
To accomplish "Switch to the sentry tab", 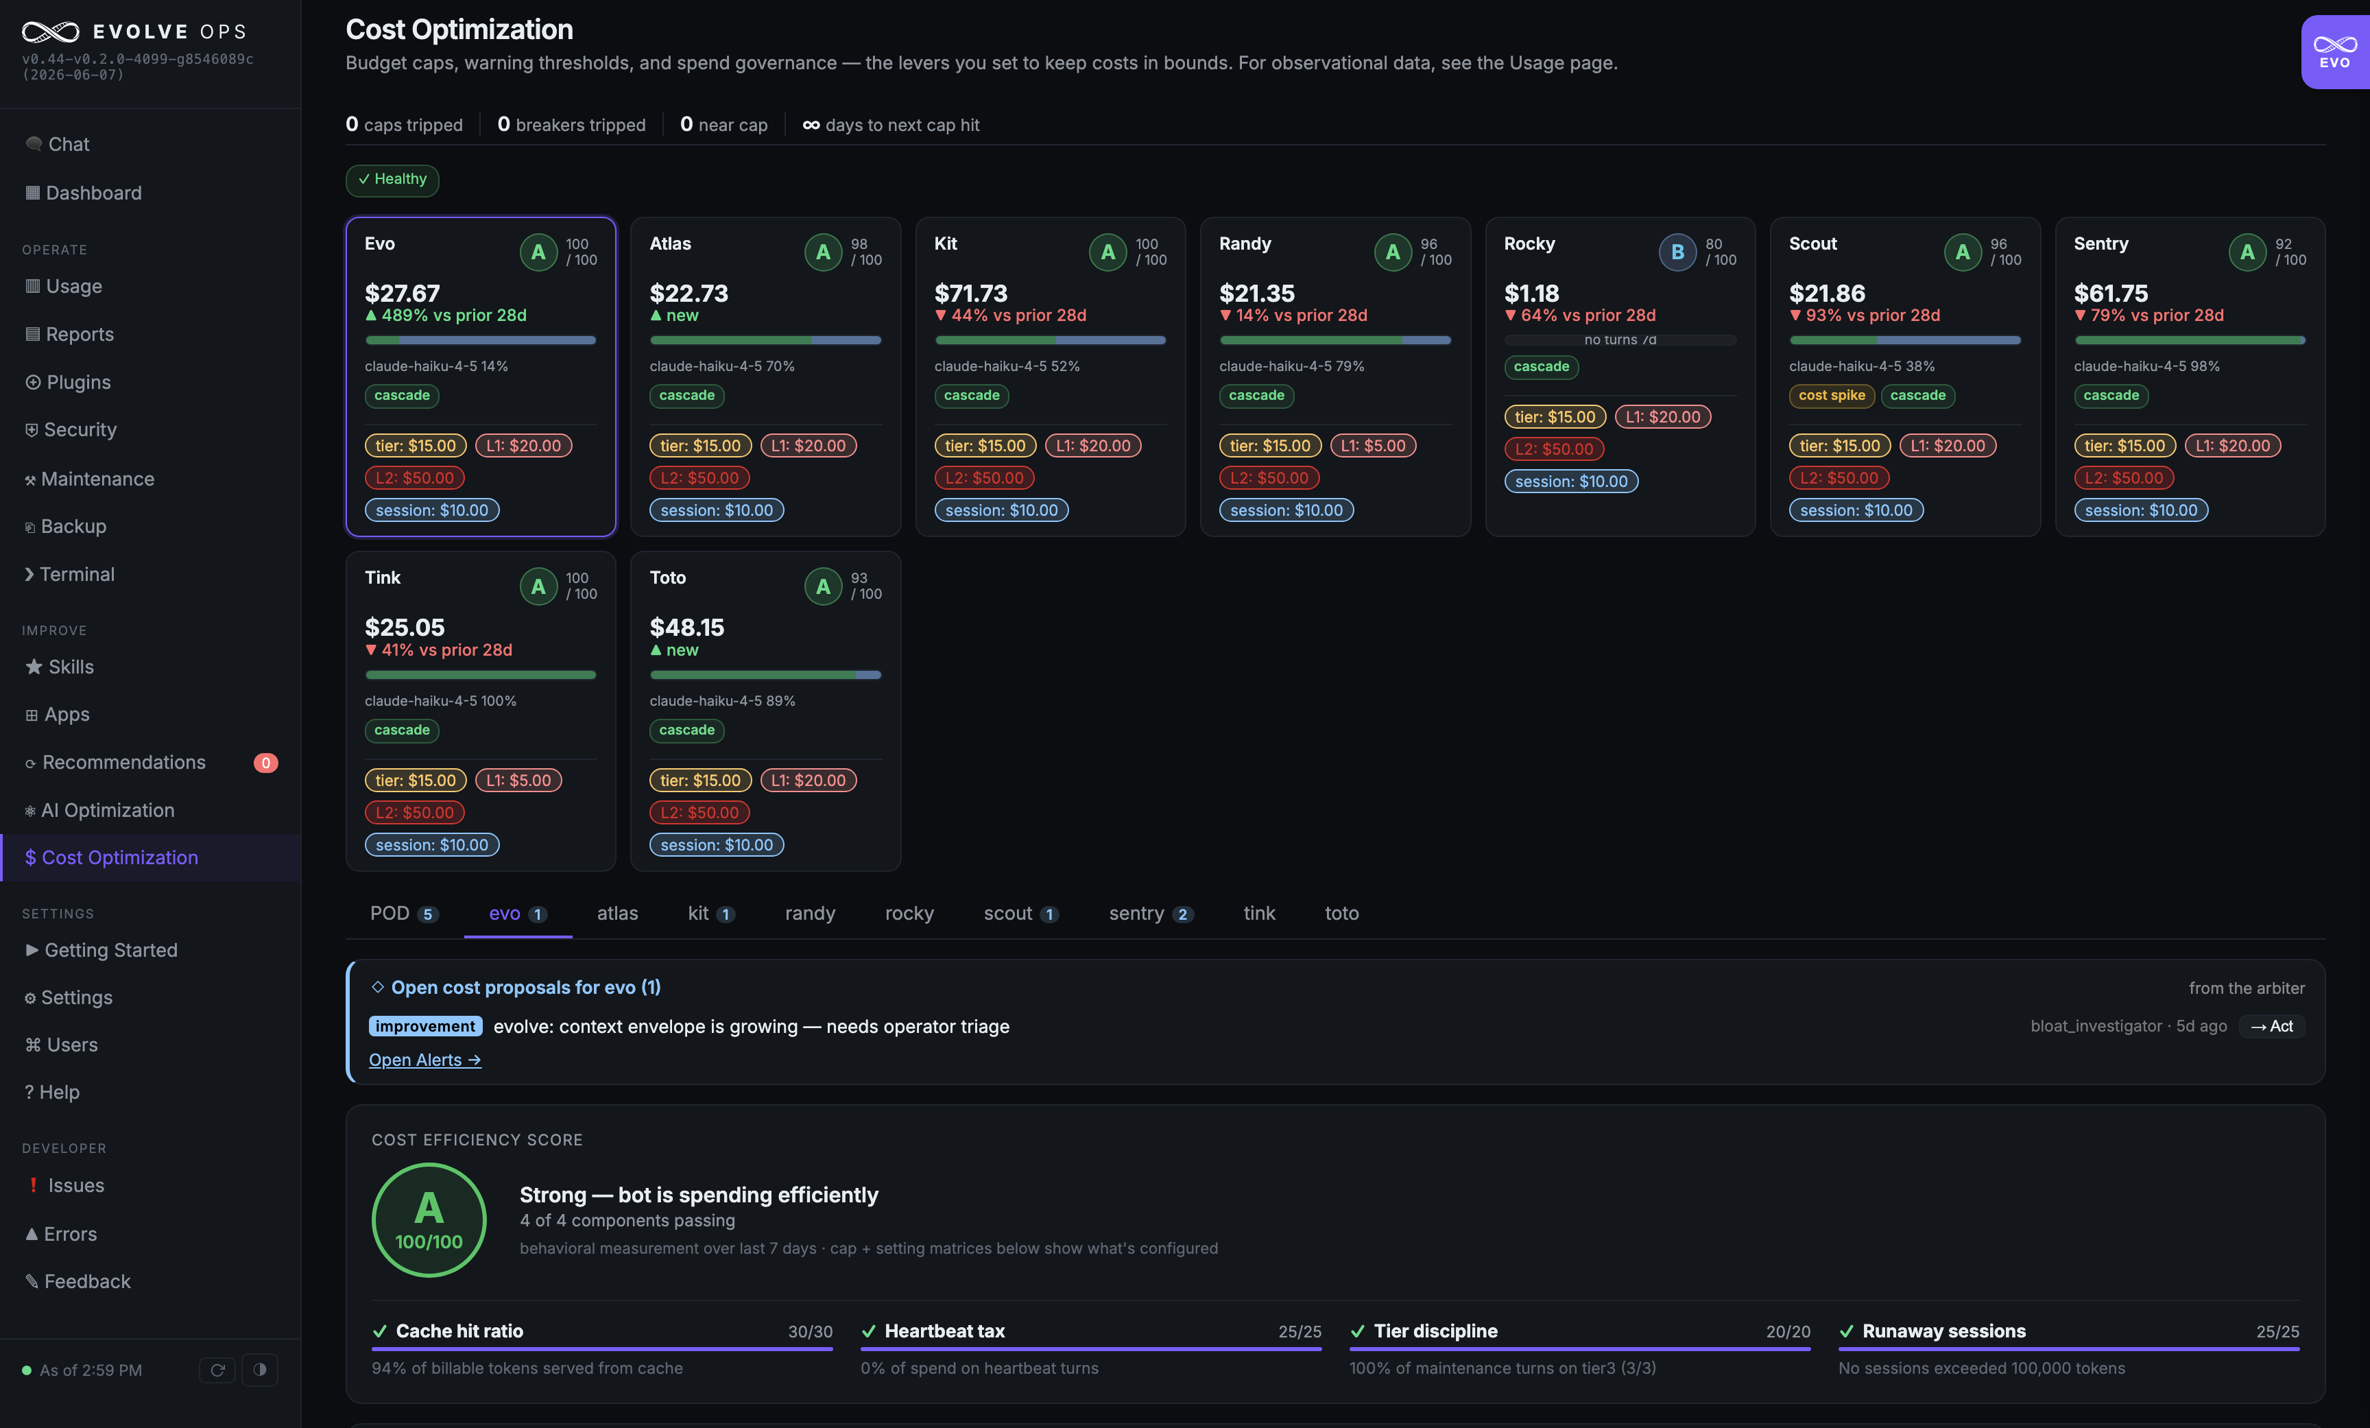I will pos(1151,914).
